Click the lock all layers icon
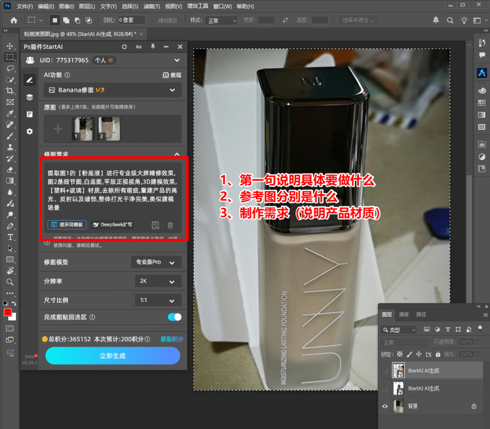 click(438, 354)
